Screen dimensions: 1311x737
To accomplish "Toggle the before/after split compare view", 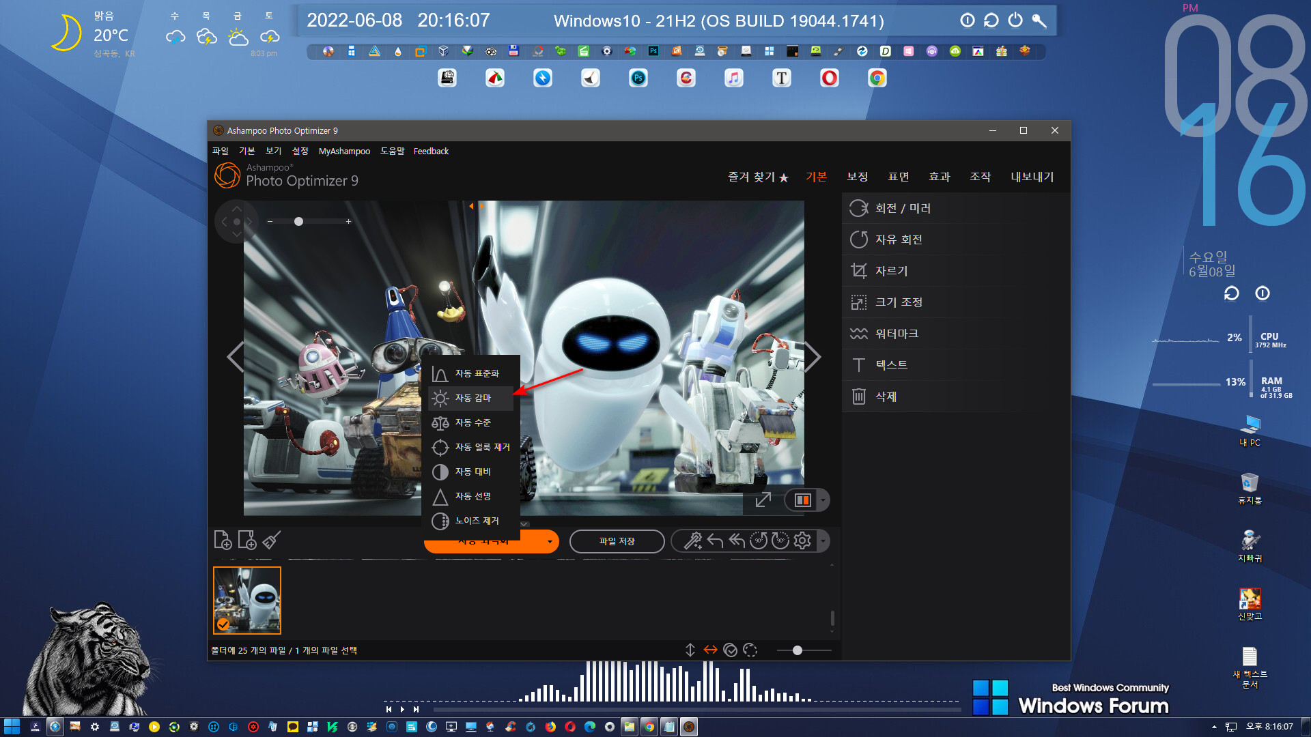I will click(x=802, y=500).
